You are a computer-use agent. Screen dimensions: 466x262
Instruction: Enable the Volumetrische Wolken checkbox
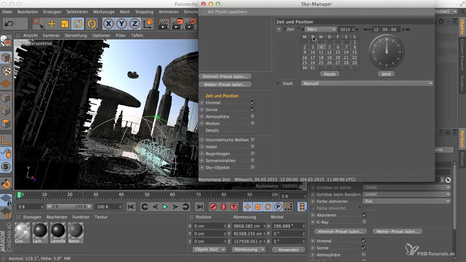tap(253, 140)
